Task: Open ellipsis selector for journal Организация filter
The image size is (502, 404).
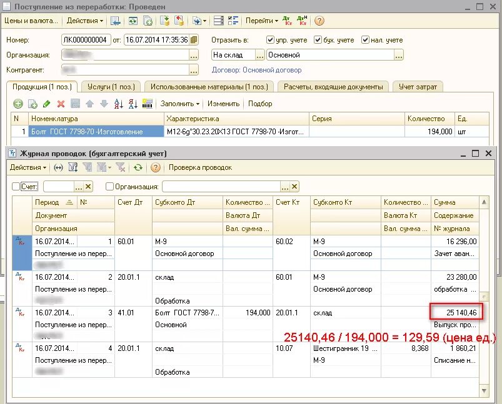Action: (x=285, y=187)
